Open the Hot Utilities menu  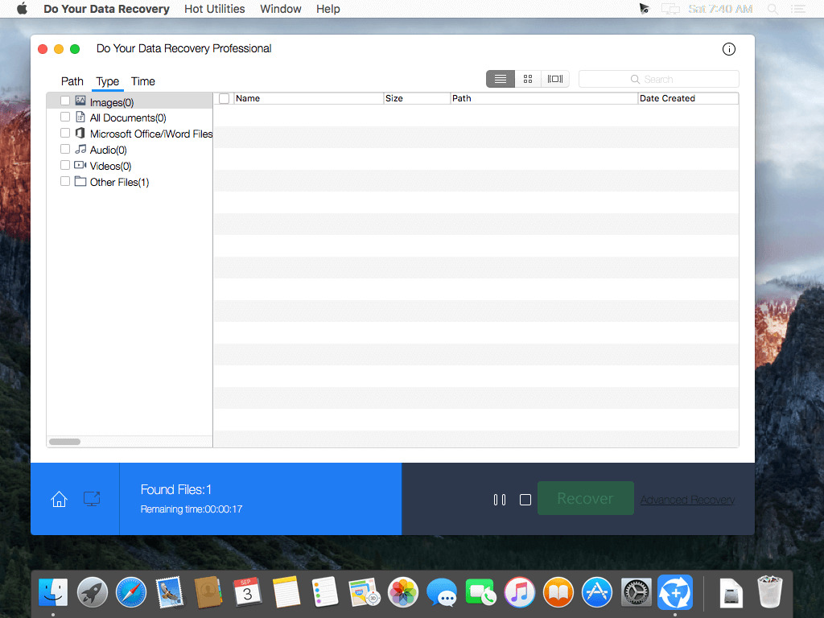click(x=214, y=9)
